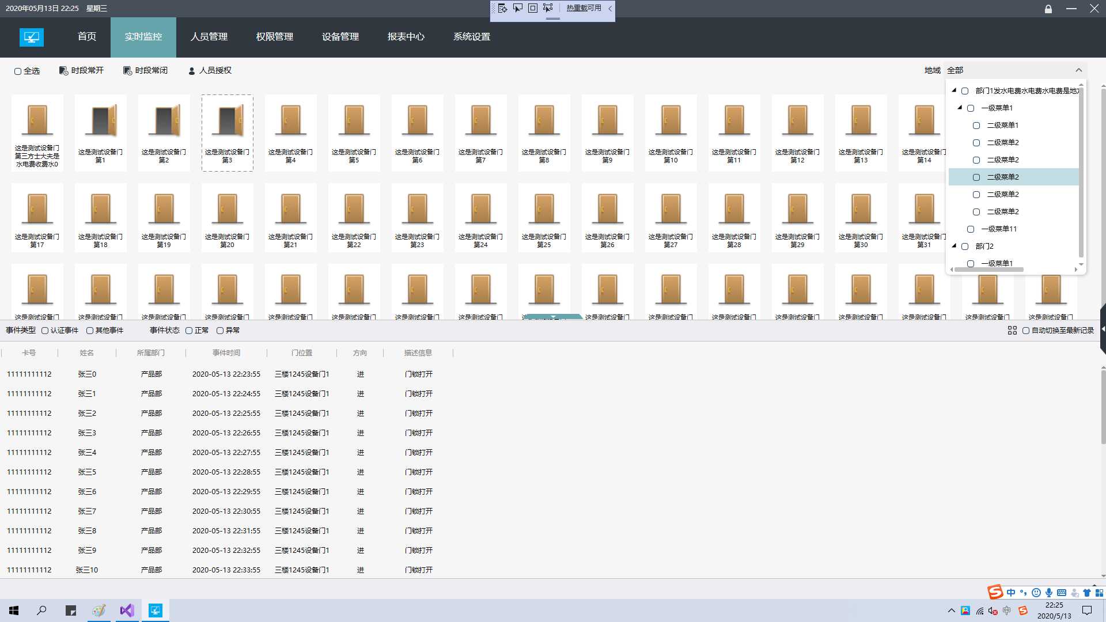This screenshot has height=622, width=1106.
Task: Select closed door device 第4
Action: coord(291,133)
